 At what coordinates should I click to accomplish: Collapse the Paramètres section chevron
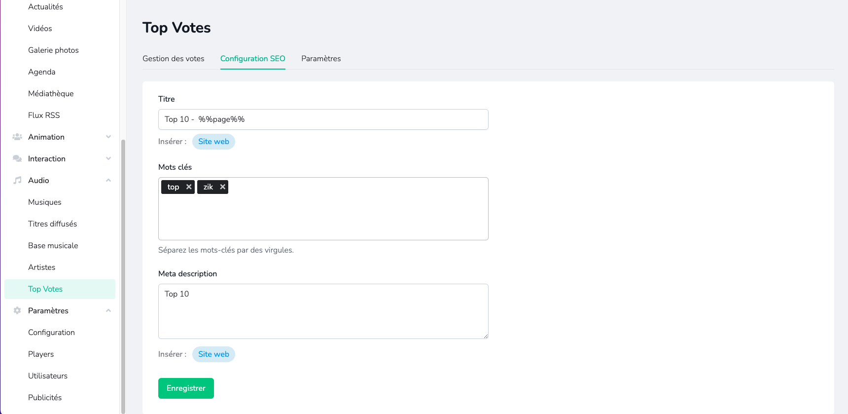pos(108,310)
